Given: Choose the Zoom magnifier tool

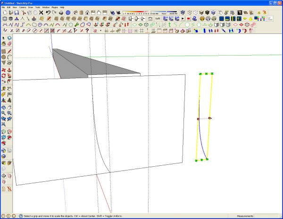Looking at the screenshot, I should coord(3,113).
